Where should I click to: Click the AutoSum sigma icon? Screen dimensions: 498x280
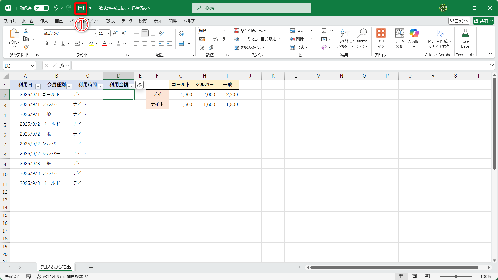click(x=324, y=31)
